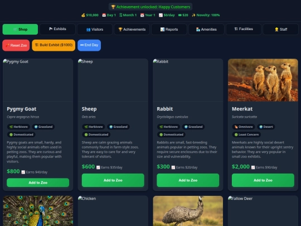Open the Shop tab
The image size is (301, 226).
(20, 29)
